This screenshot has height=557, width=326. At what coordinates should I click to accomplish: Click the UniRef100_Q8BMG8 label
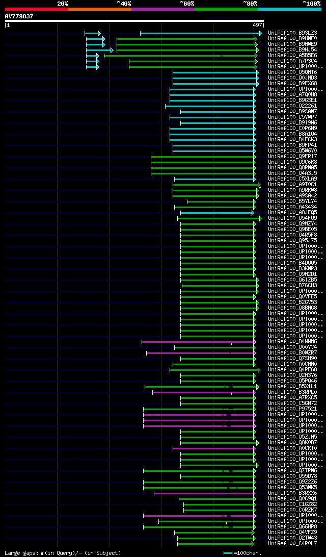pos(292,308)
